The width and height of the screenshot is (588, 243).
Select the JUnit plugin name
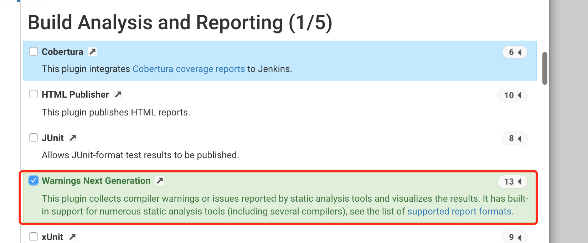pyautogui.click(x=53, y=138)
